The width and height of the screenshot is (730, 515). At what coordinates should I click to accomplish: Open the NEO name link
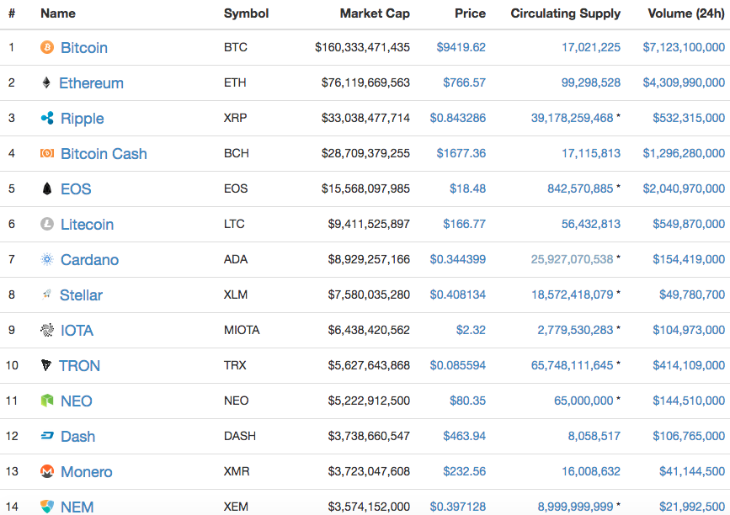pos(77,401)
